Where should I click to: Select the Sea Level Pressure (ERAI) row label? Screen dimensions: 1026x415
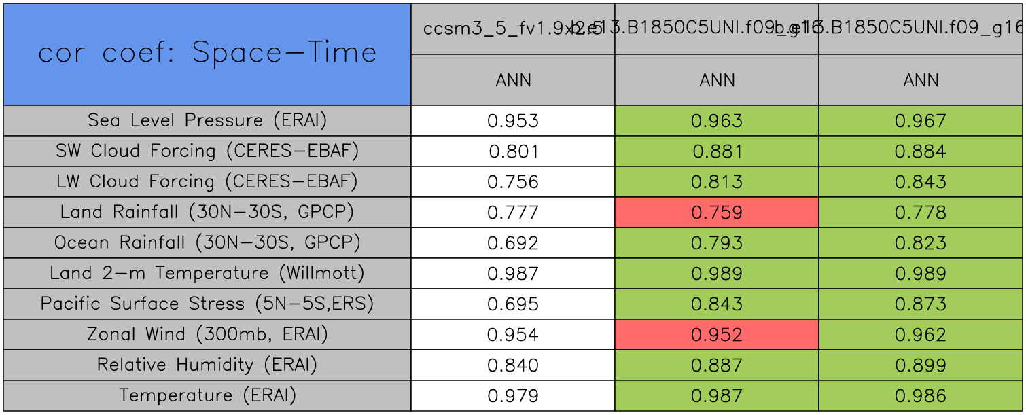pyautogui.click(x=207, y=120)
